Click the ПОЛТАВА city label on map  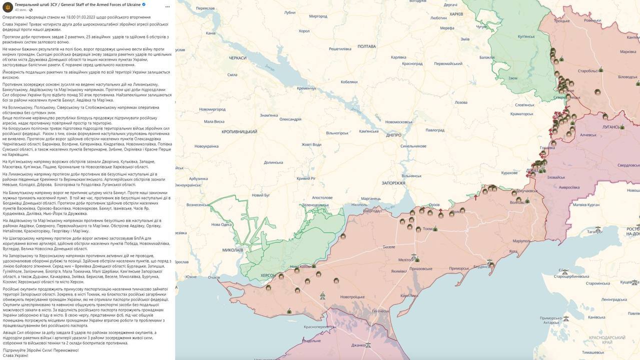coord(367,46)
